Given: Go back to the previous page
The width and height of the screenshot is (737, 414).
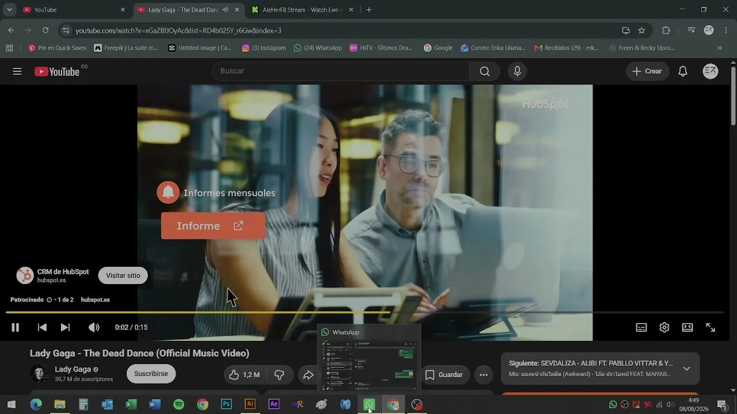Looking at the screenshot, I should point(11,30).
